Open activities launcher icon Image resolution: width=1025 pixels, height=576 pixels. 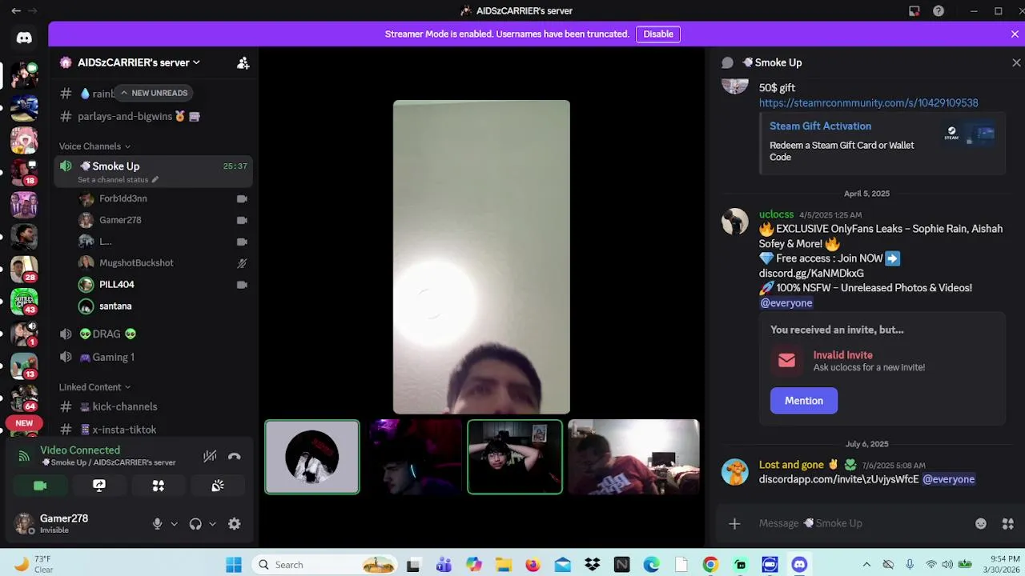click(159, 486)
